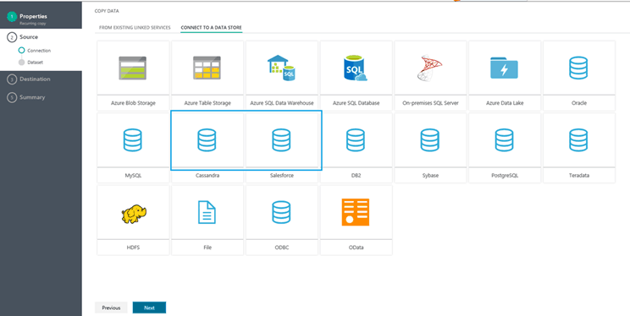Switch to From Existing Linked Services tab
Screen dimensions: 630x316
tap(135, 28)
